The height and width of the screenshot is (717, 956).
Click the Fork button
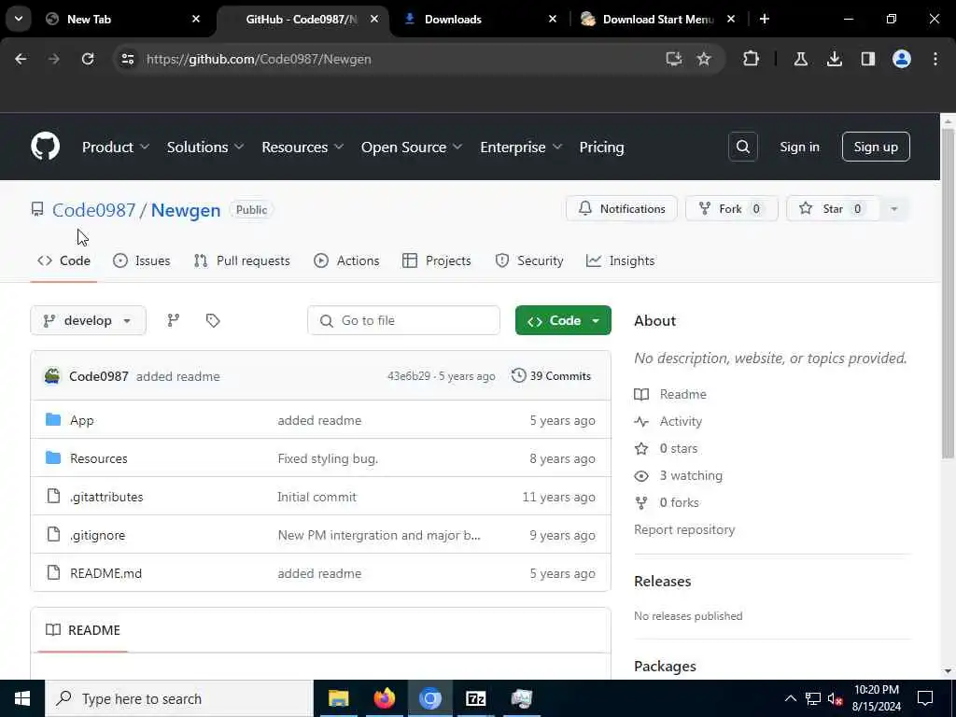[x=732, y=208]
